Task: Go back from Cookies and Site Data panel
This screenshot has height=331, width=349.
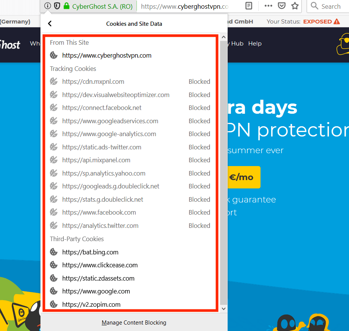Action: 50,24
